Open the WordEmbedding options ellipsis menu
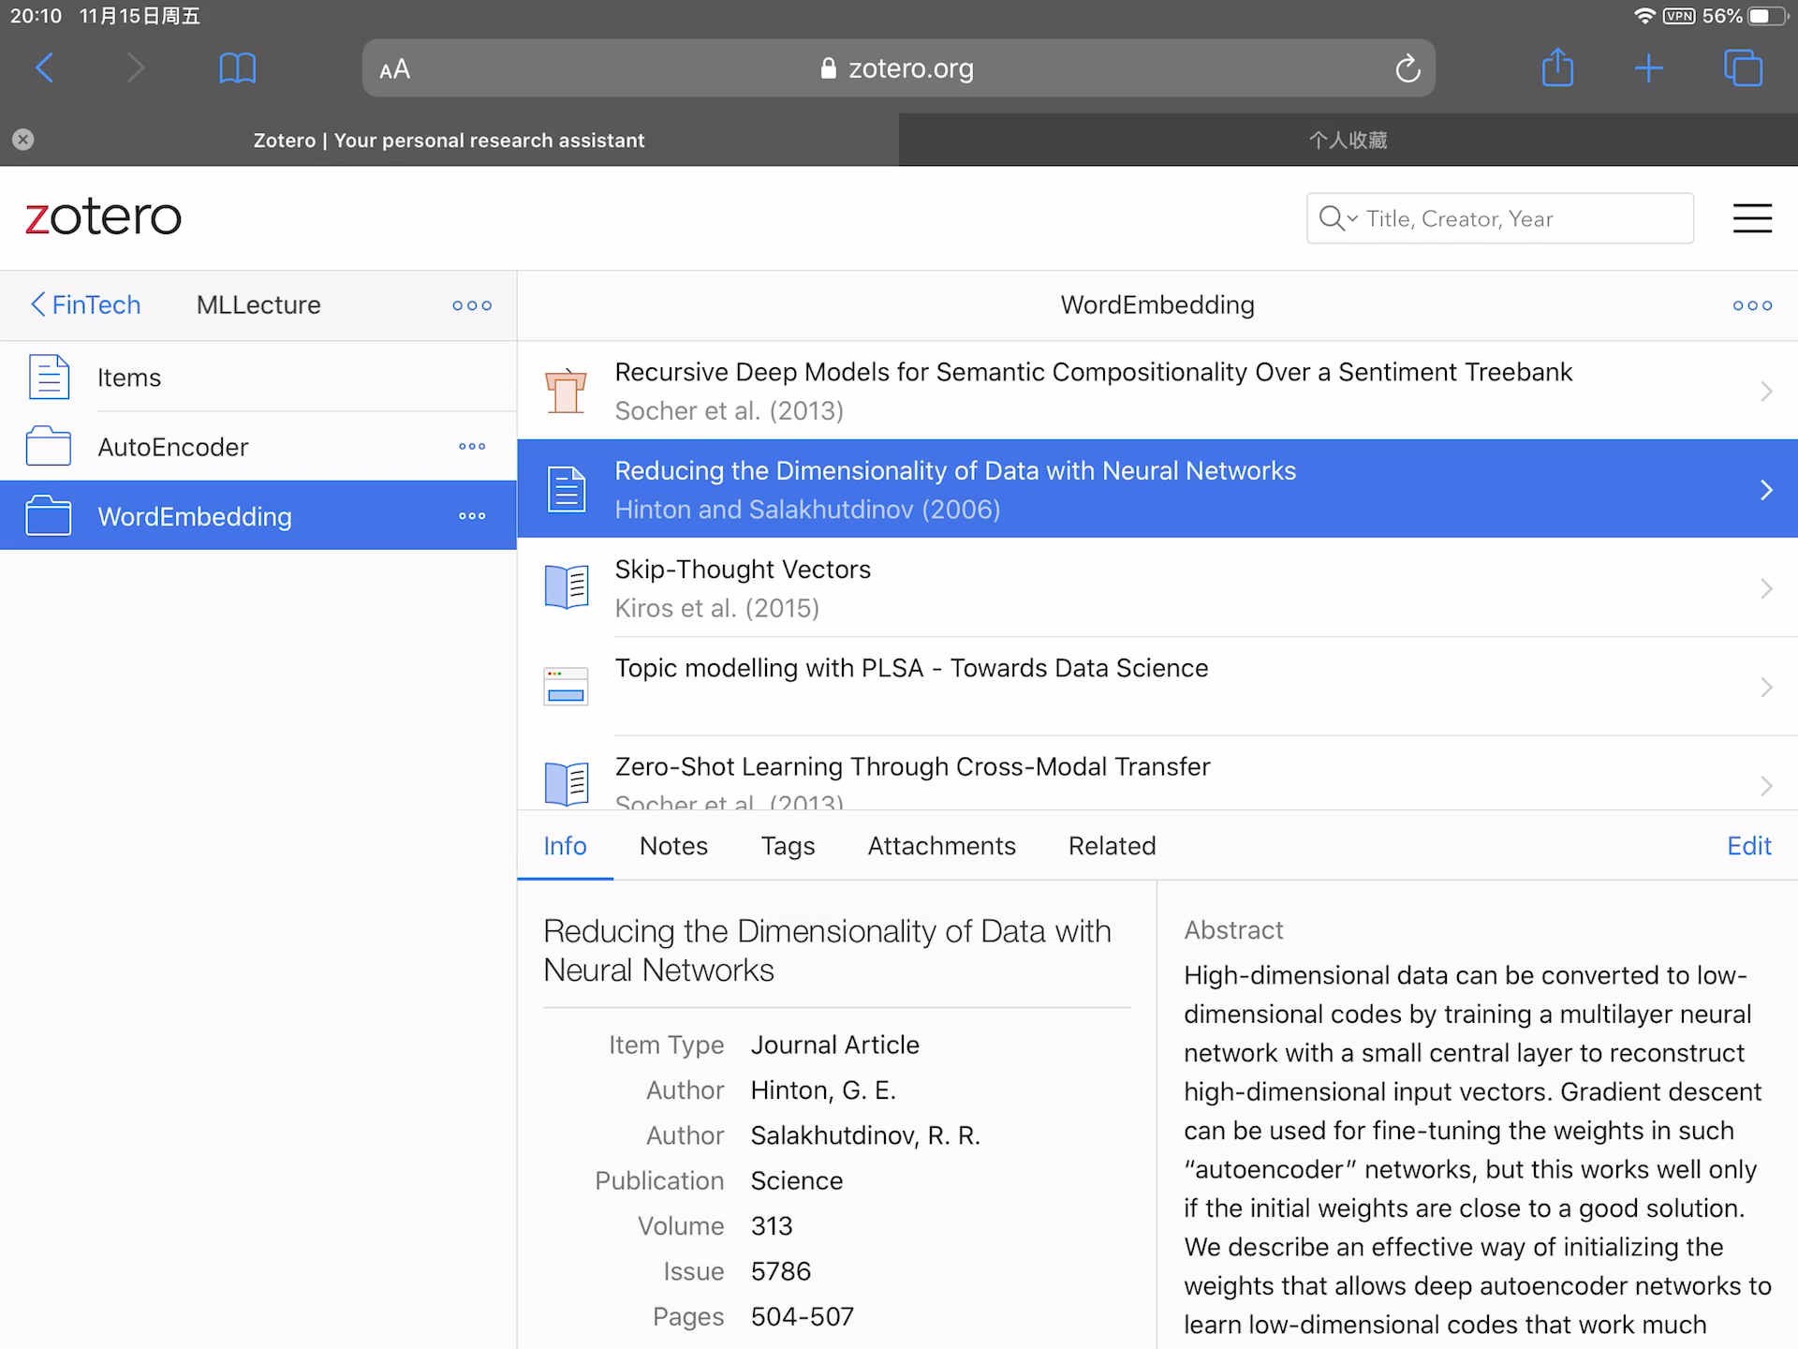Image resolution: width=1798 pixels, height=1349 pixels. click(x=474, y=517)
